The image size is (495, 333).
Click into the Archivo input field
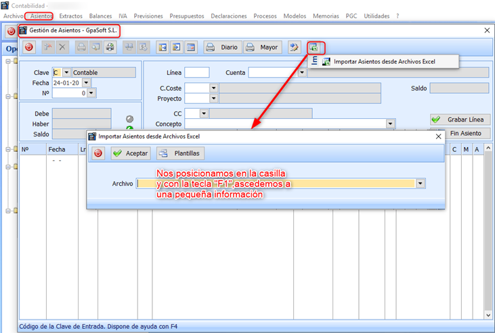coord(276,183)
